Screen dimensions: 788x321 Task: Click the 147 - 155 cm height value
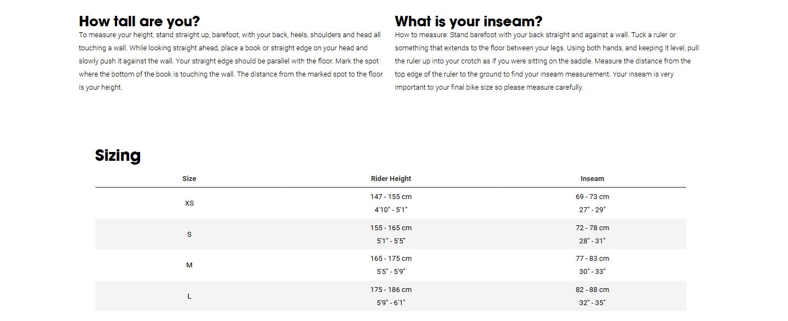[x=391, y=197]
